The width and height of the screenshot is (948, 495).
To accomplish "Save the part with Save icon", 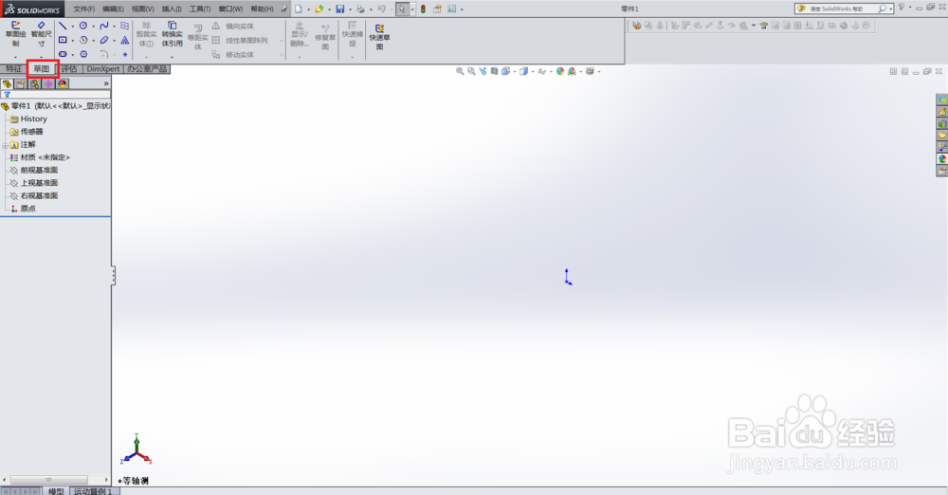I will [x=339, y=9].
